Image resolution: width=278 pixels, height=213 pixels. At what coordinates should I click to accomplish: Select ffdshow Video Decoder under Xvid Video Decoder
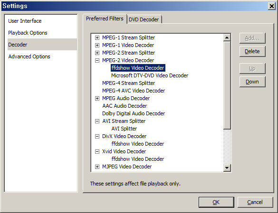(x=138, y=159)
